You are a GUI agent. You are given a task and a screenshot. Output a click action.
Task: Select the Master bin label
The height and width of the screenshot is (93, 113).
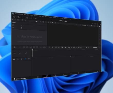pos(14,22)
